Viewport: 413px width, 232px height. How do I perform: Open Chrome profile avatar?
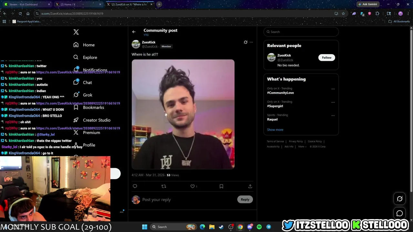pos(400,14)
